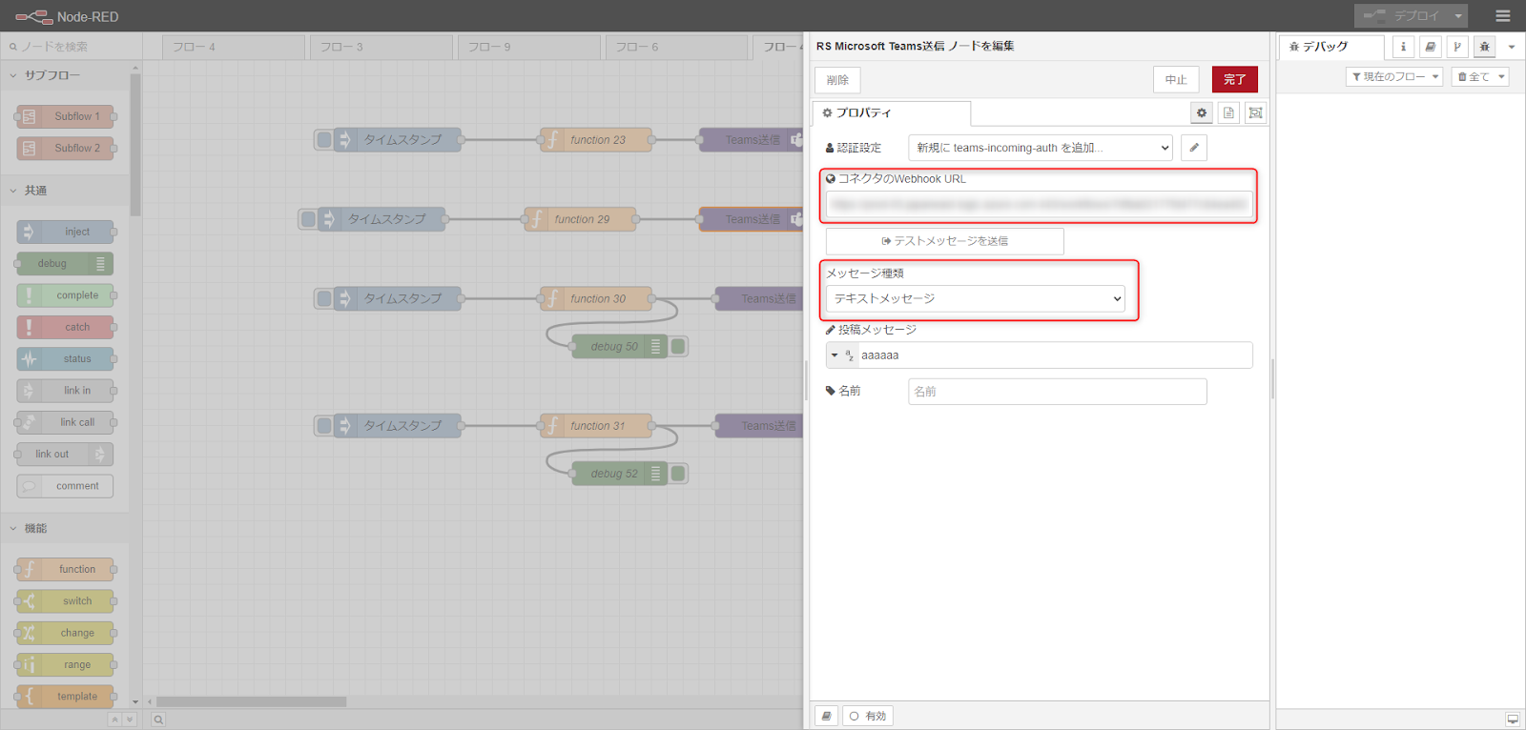Trigger inject button of タイムスタンプ before function 29

pos(308,219)
